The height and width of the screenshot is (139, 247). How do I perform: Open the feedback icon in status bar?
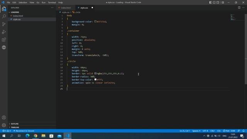point(239,131)
